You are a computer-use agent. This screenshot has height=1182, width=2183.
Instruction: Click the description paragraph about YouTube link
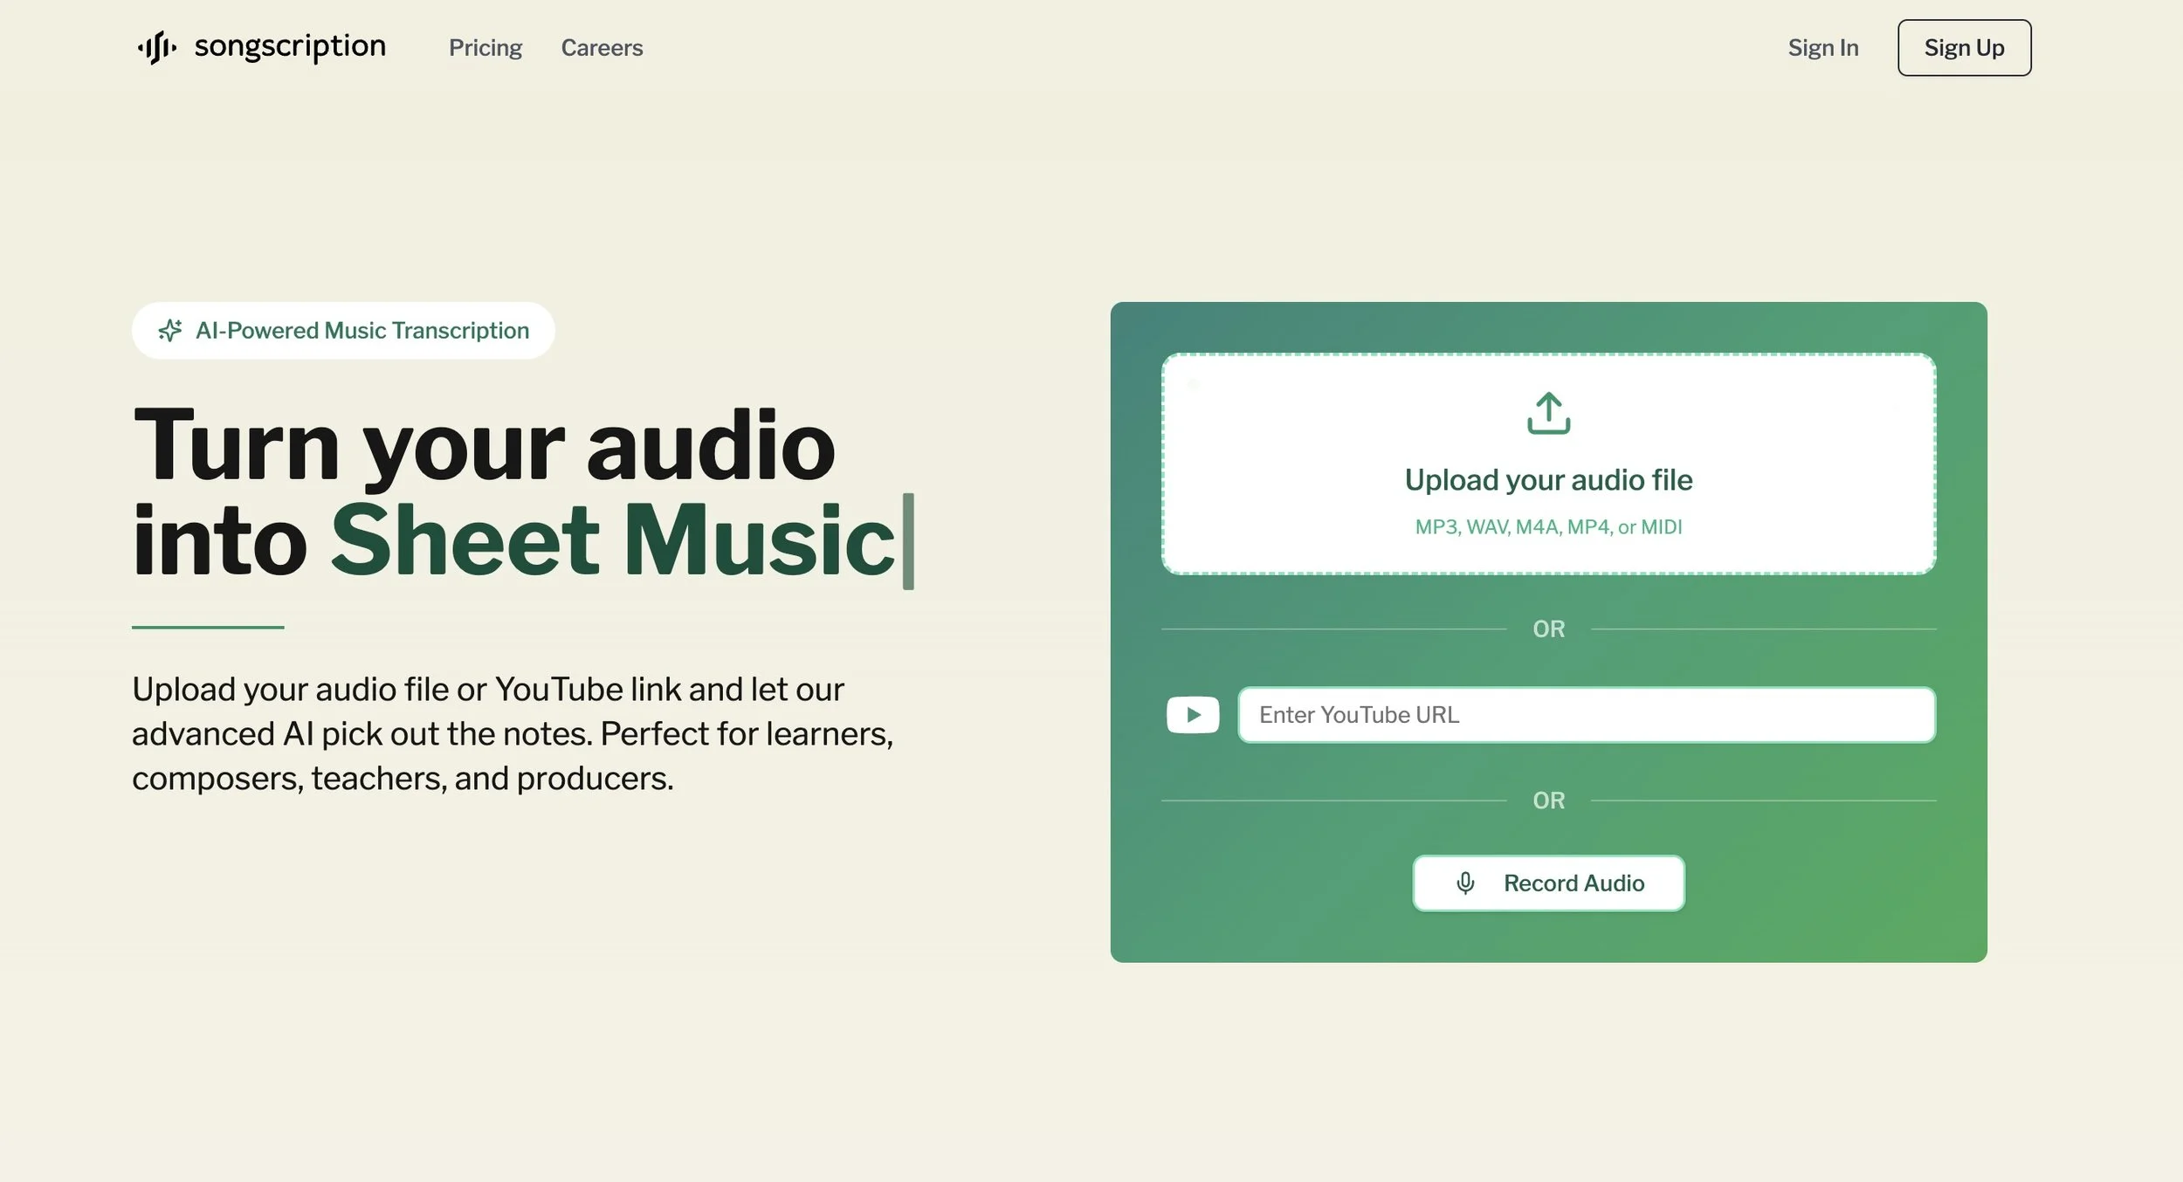[x=513, y=733]
